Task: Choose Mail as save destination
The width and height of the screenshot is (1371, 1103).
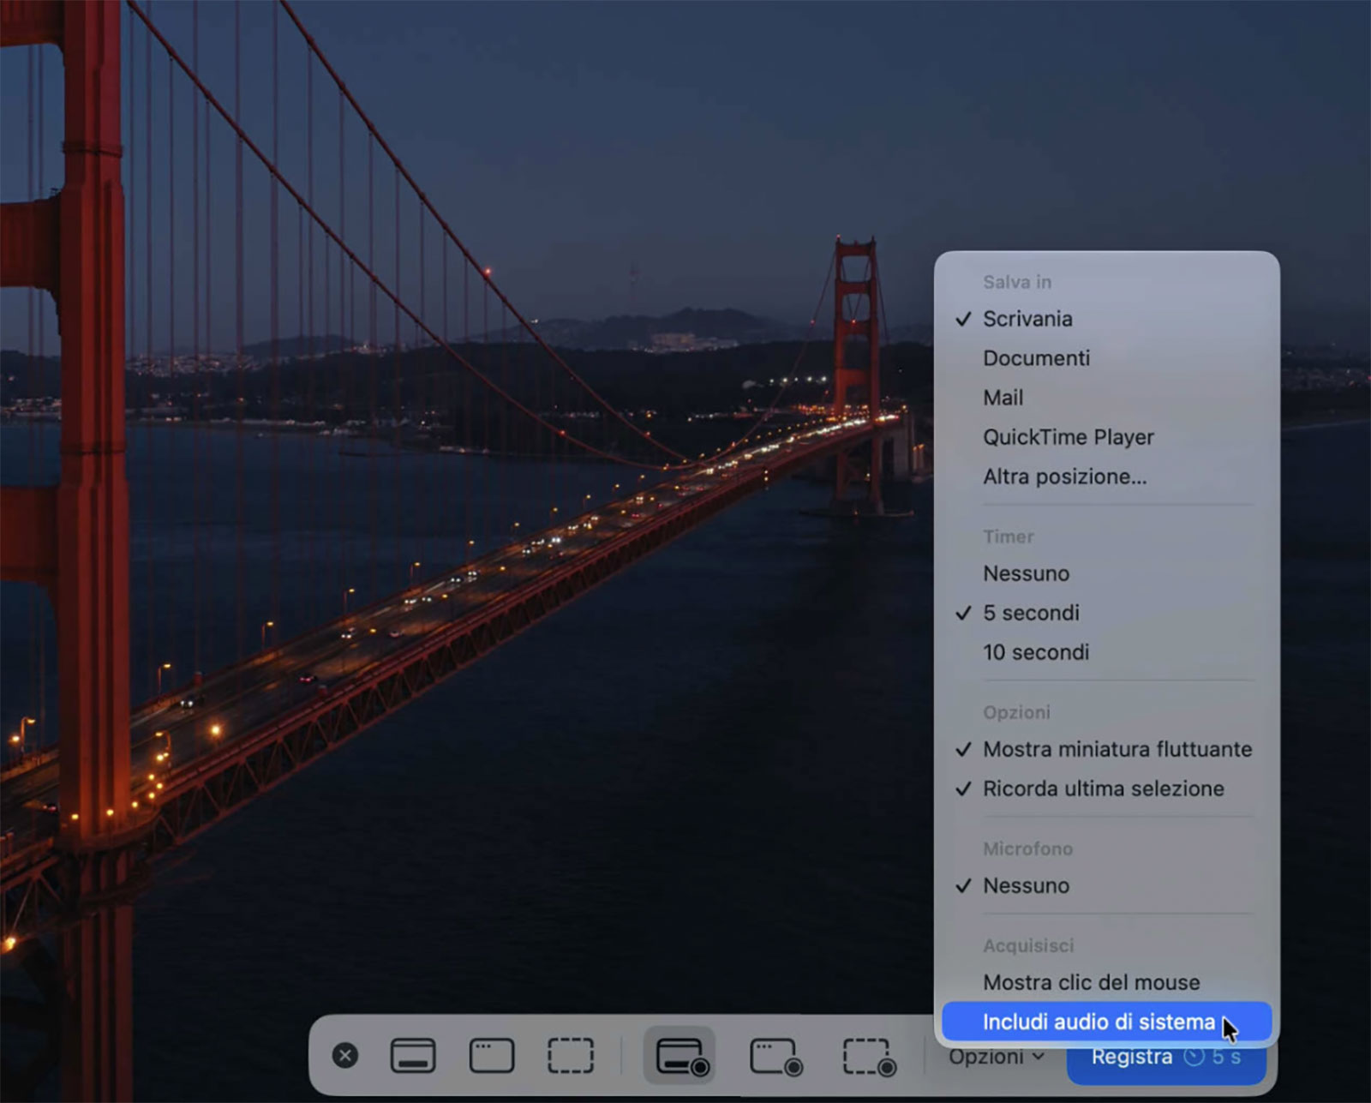Action: click(1106, 398)
